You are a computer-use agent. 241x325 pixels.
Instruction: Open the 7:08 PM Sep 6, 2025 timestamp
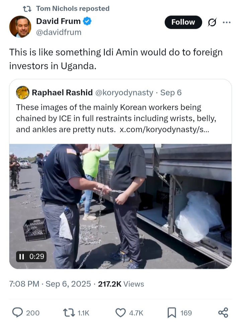50,284
